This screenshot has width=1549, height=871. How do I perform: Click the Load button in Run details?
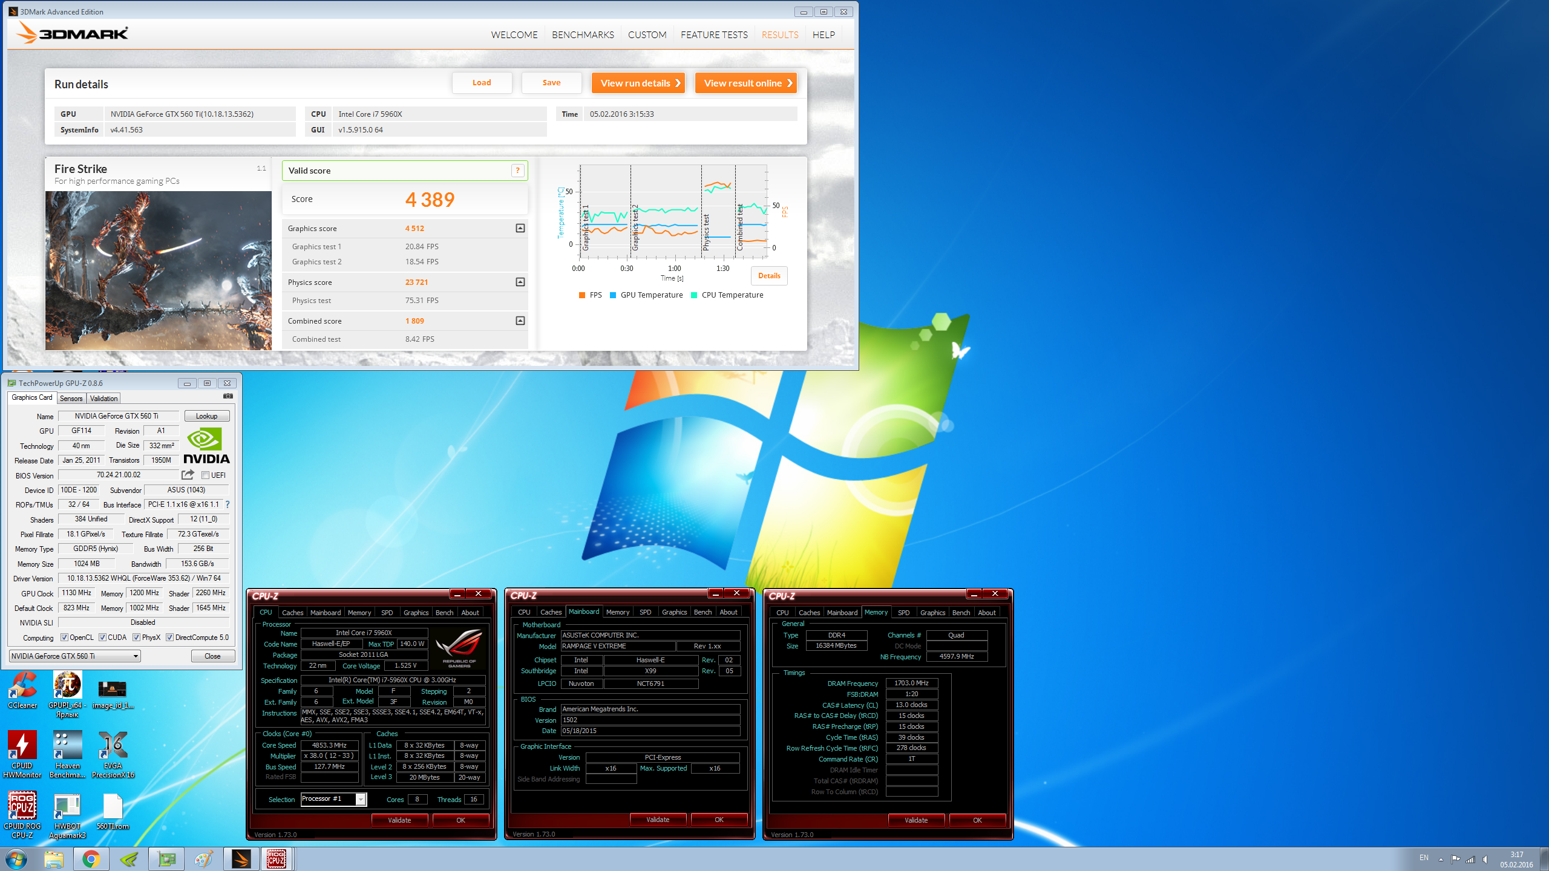(482, 83)
